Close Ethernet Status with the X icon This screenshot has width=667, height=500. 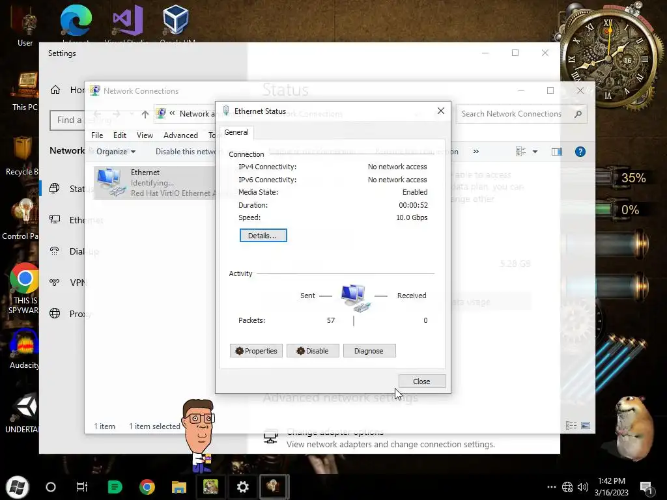point(441,111)
